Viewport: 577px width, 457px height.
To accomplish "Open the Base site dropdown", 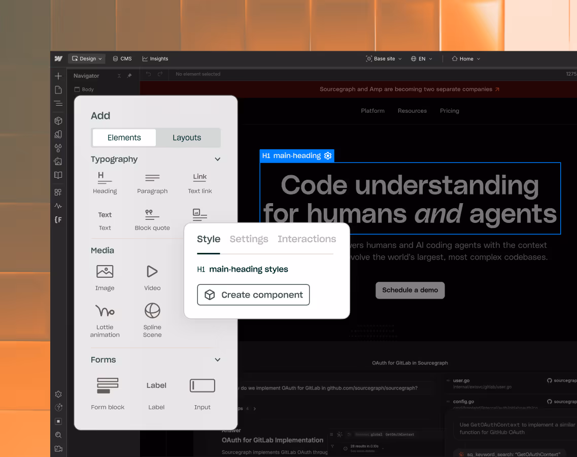I will click(384, 58).
